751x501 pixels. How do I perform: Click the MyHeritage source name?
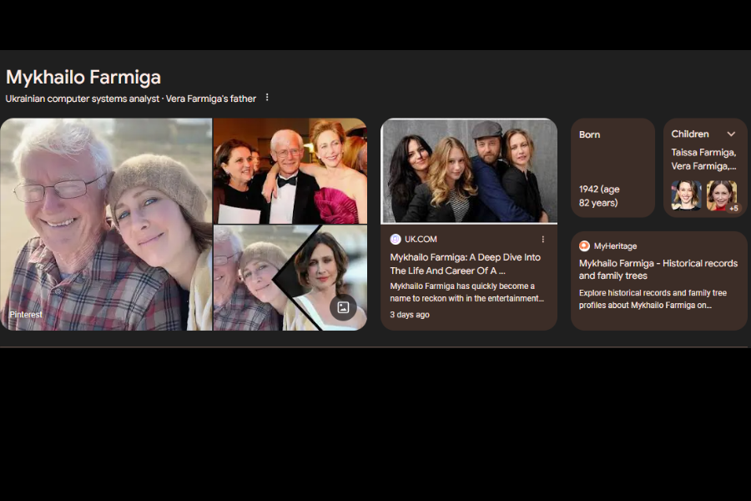616,246
